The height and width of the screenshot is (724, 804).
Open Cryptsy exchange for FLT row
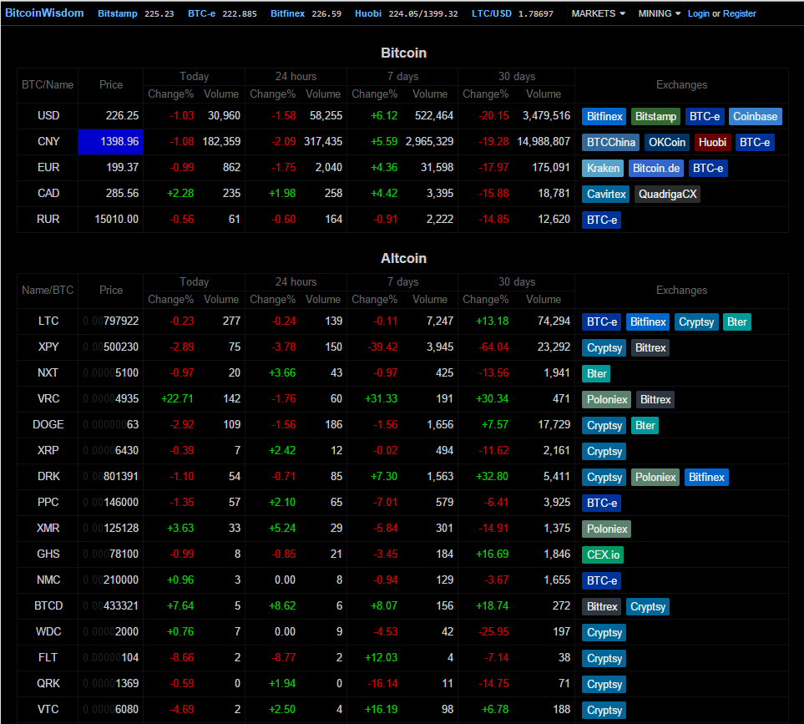(x=604, y=658)
